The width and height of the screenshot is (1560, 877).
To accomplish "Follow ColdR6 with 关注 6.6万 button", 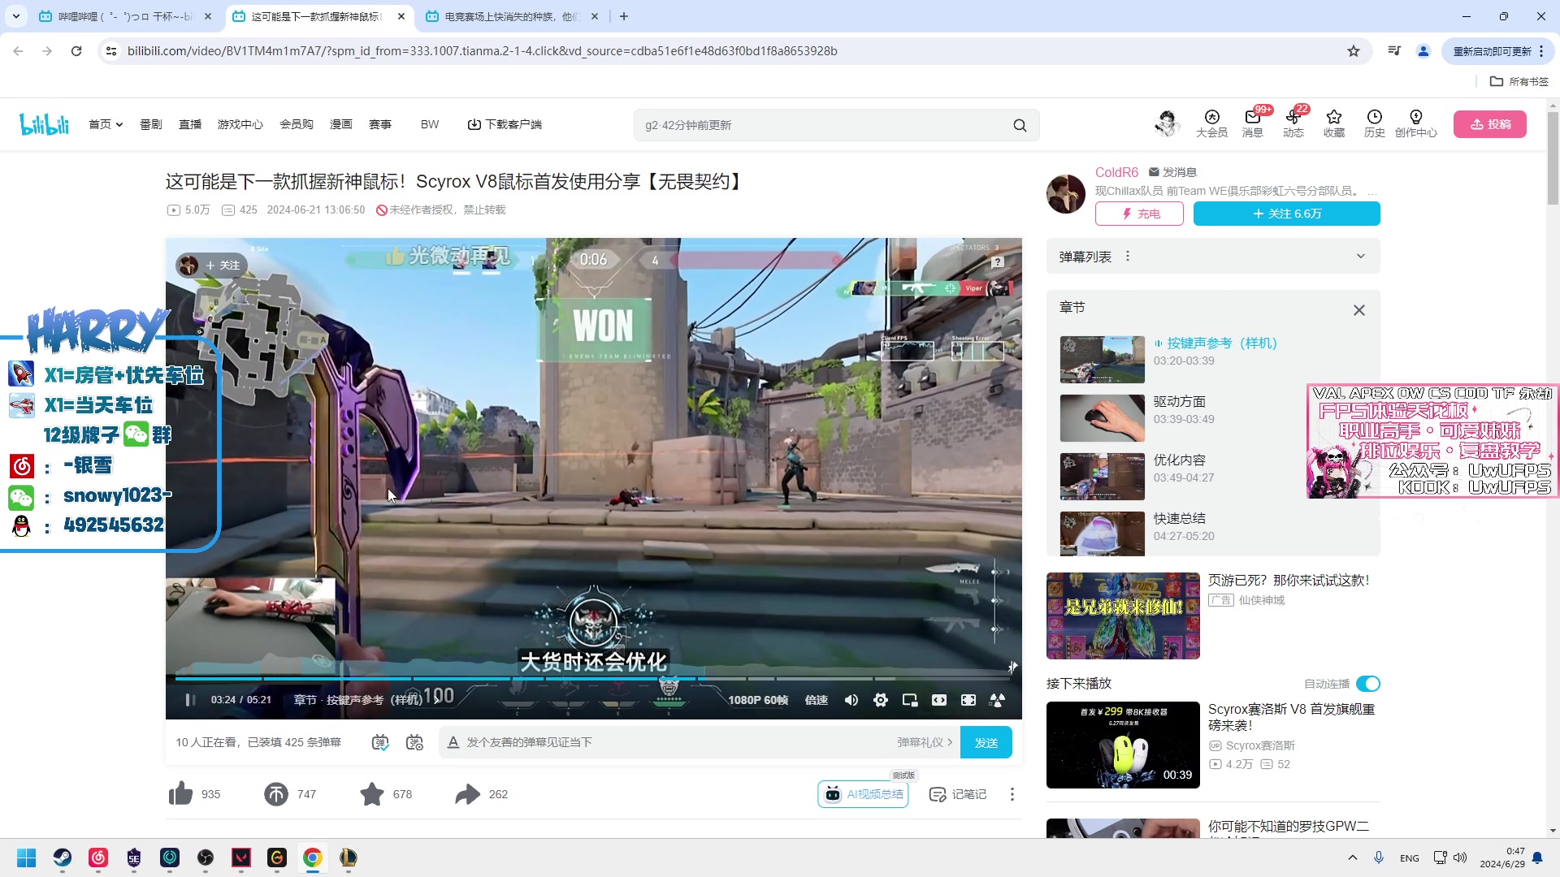I will tap(1287, 214).
